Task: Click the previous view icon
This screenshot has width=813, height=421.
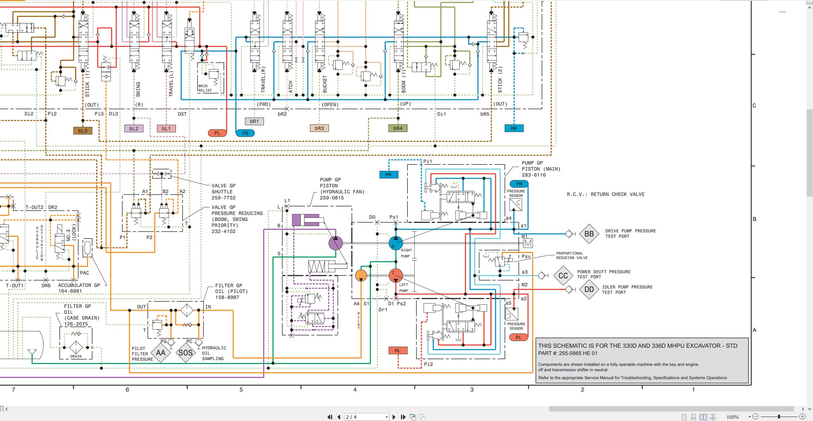Action: click(413, 417)
